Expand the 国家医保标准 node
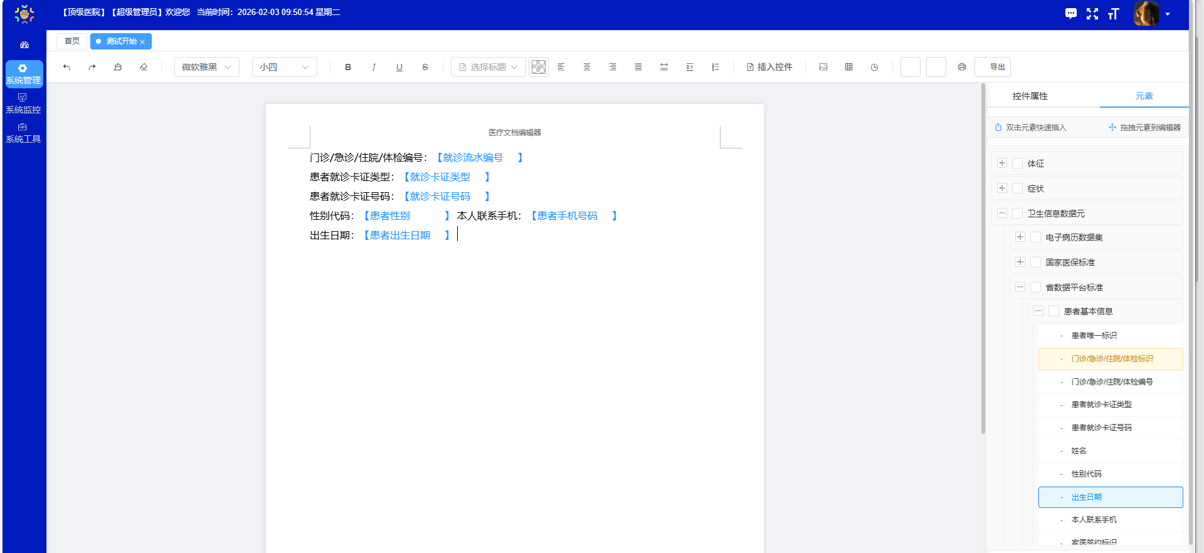 pyautogui.click(x=1020, y=262)
